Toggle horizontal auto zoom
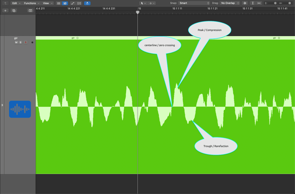The image size is (295, 194). 259,3
